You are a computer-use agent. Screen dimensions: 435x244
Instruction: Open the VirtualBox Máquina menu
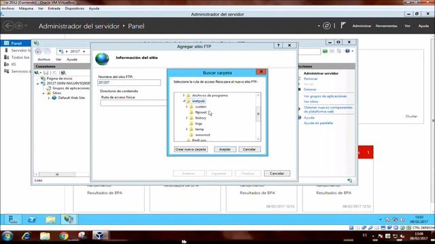tap(26, 9)
